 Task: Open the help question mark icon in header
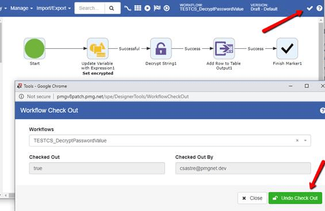pyautogui.click(x=319, y=8)
